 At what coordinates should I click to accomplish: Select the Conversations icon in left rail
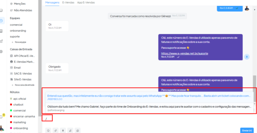pos(2,21)
